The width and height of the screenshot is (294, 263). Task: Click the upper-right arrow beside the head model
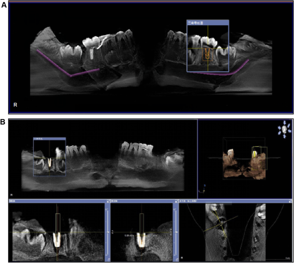pyautogui.click(x=289, y=125)
